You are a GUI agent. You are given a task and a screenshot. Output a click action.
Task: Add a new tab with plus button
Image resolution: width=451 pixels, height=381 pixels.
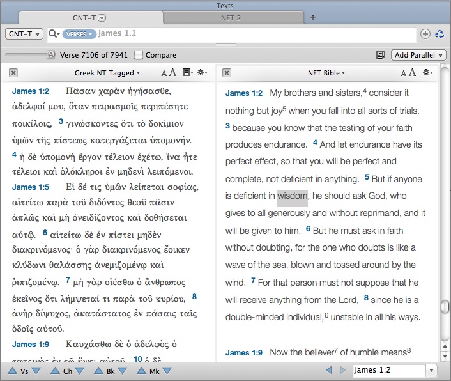click(x=313, y=17)
